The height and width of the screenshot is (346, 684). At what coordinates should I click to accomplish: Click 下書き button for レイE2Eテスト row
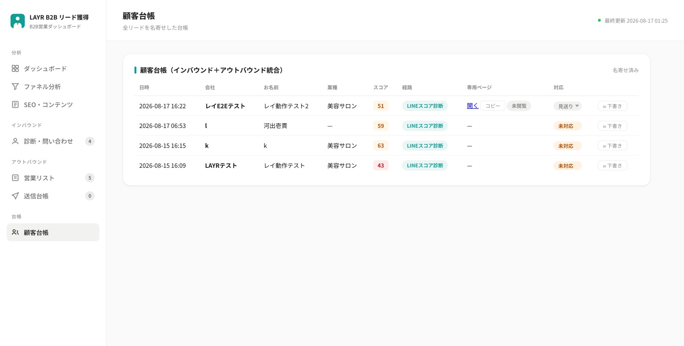612,106
